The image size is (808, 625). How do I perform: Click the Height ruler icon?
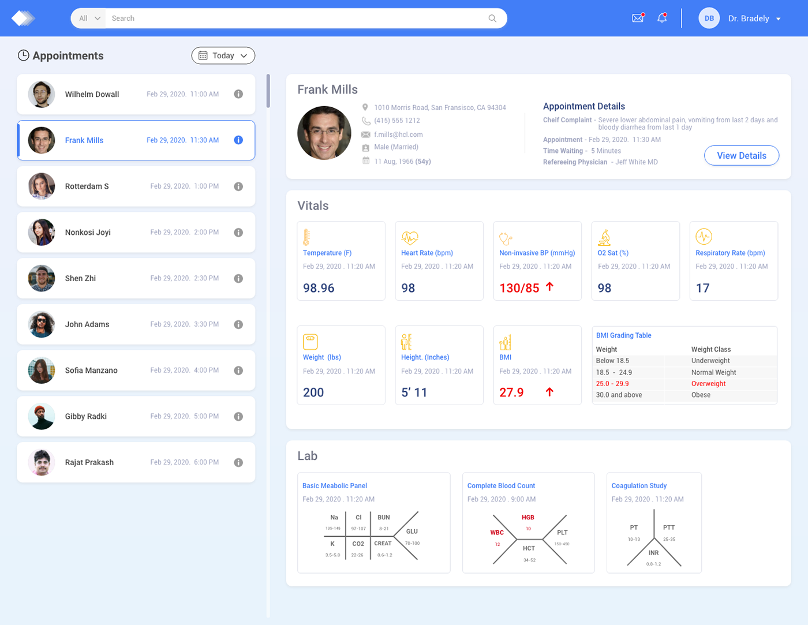point(406,342)
